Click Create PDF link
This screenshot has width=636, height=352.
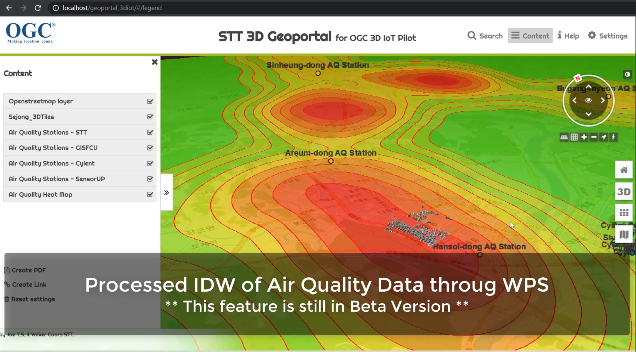25,270
